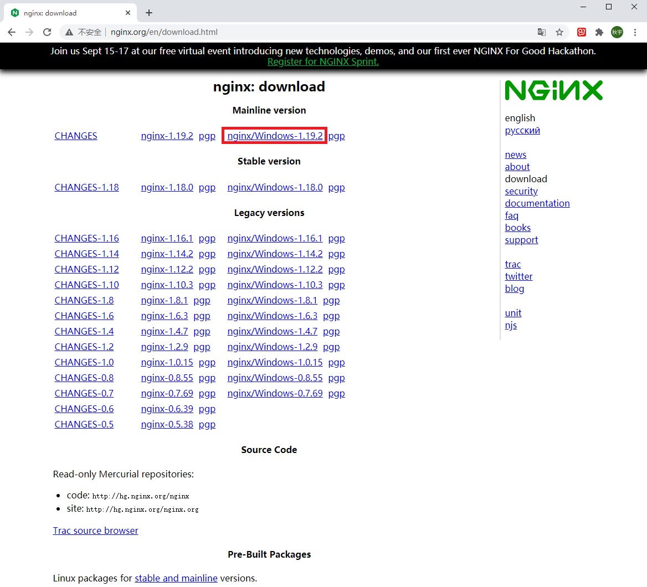Download nginx/Windows-1.18.0
647x587 pixels.
(x=275, y=187)
